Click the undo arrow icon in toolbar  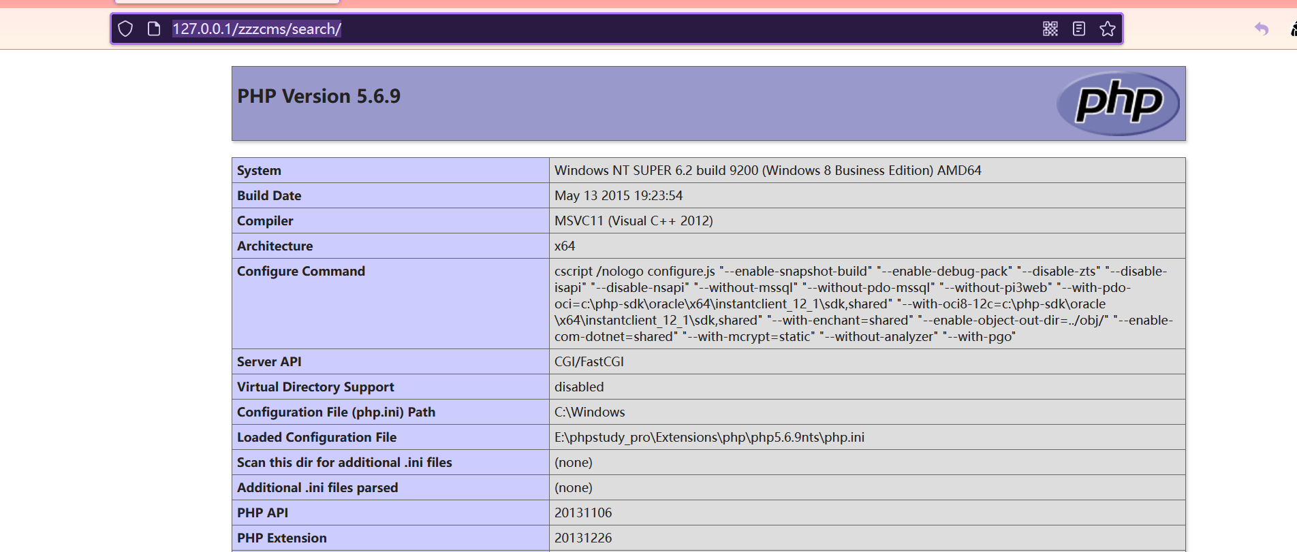[1262, 29]
